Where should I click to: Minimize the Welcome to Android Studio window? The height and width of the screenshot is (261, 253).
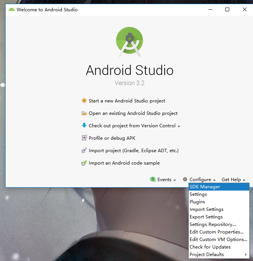(x=210, y=9)
